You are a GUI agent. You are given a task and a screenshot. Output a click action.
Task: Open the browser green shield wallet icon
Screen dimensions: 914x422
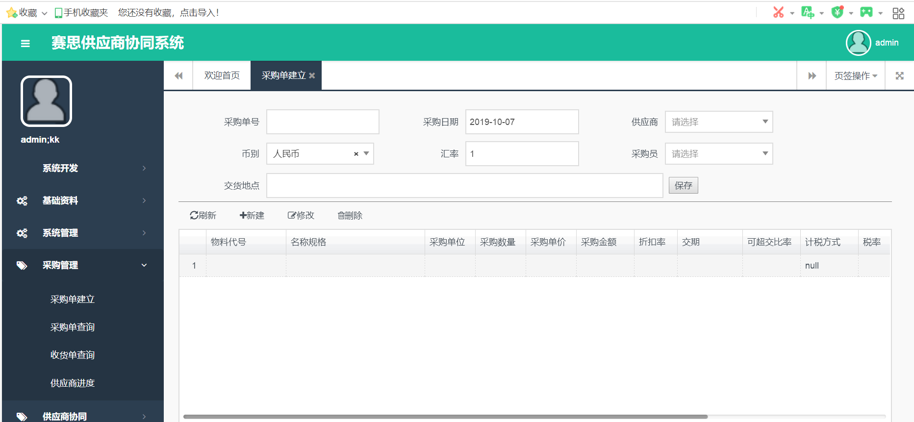click(838, 12)
